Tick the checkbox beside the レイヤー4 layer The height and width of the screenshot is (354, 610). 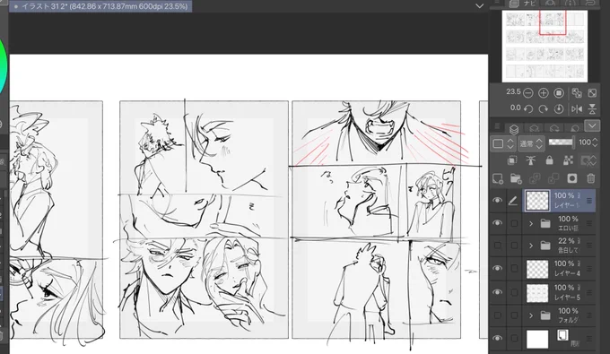[514, 268]
